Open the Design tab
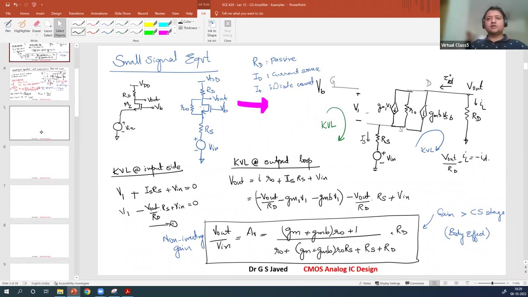528x297 pixels. coord(57,13)
